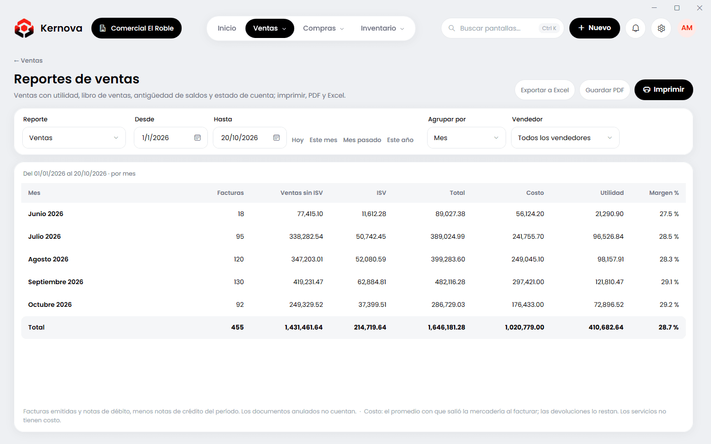Click the total value 1,646,181.28
711x444 pixels.
point(446,328)
